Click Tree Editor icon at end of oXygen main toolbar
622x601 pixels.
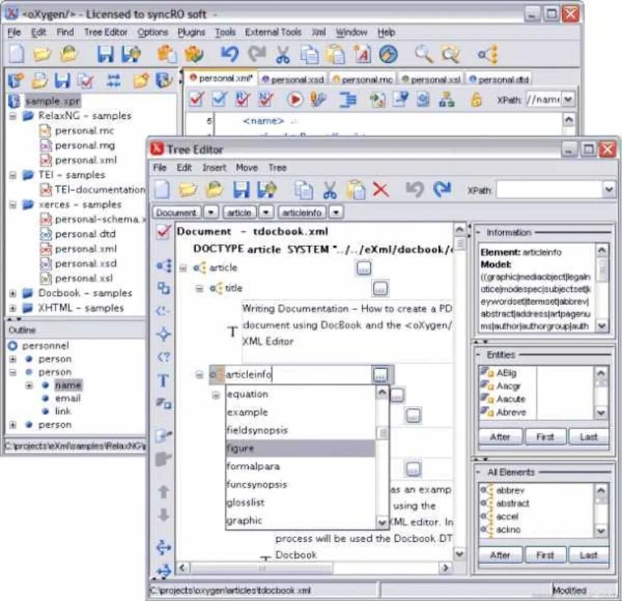tap(488, 54)
